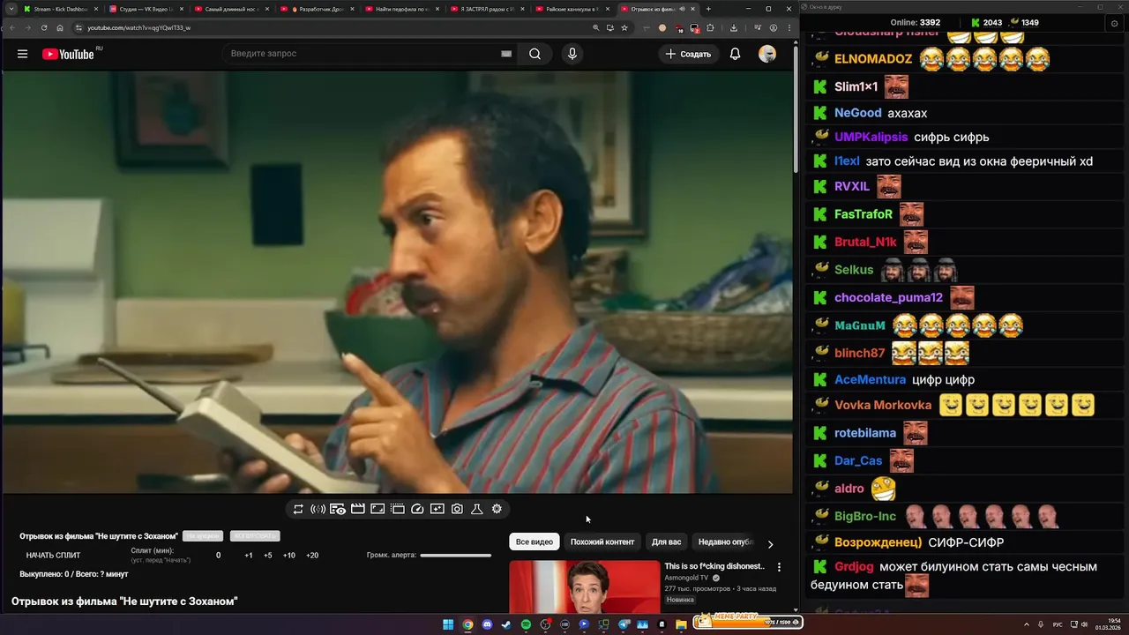Click the main video player
The height and width of the screenshot is (635, 1129).
click(397, 281)
